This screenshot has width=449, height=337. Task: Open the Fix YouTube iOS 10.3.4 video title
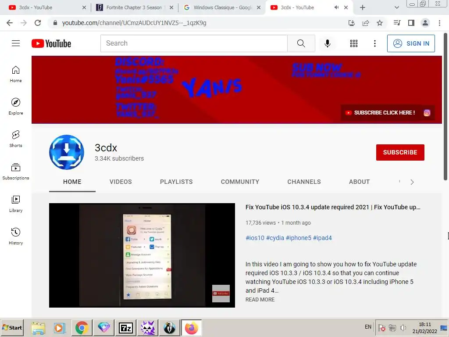pyautogui.click(x=333, y=207)
